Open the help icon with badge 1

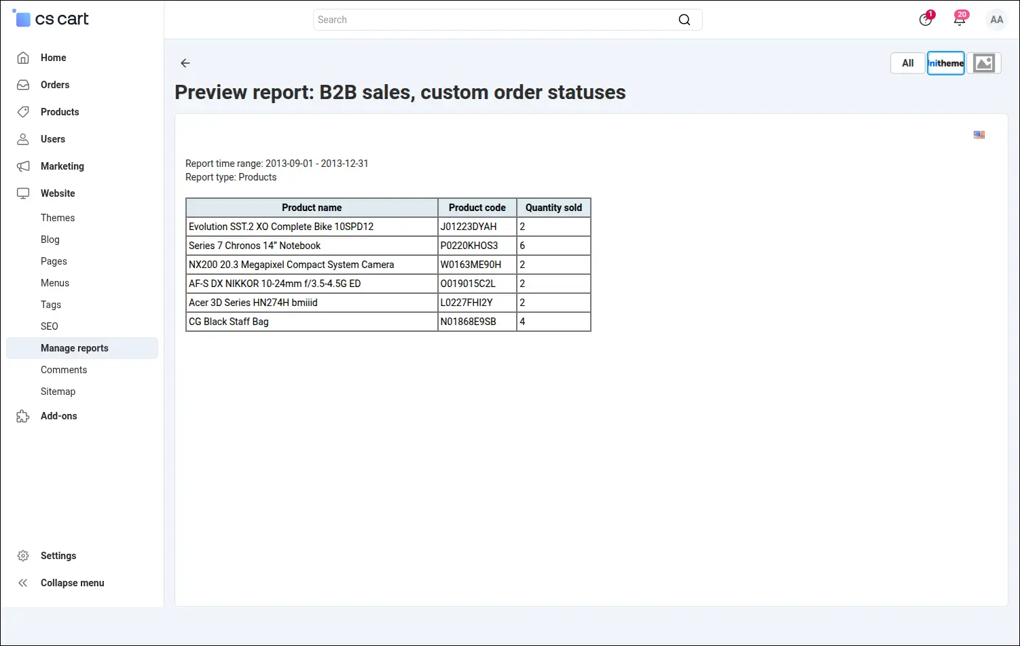[926, 20]
